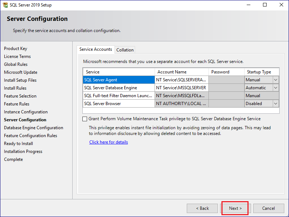Edit account name NT Service\SQLSERVERA...
This screenshot has height=217, width=289.
(x=182, y=80)
